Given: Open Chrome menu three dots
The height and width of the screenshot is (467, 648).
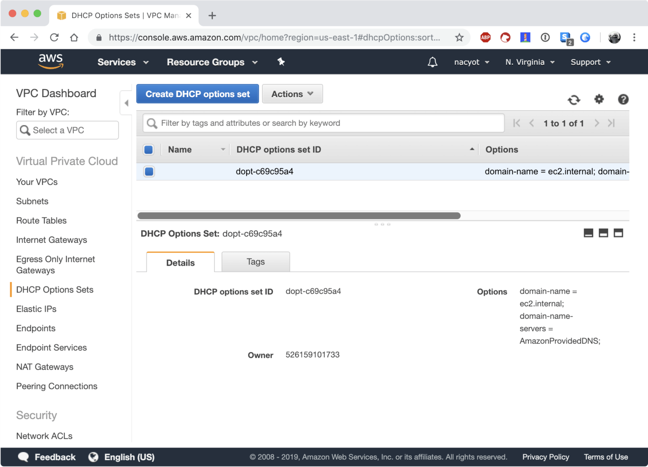Looking at the screenshot, I should [634, 38].
